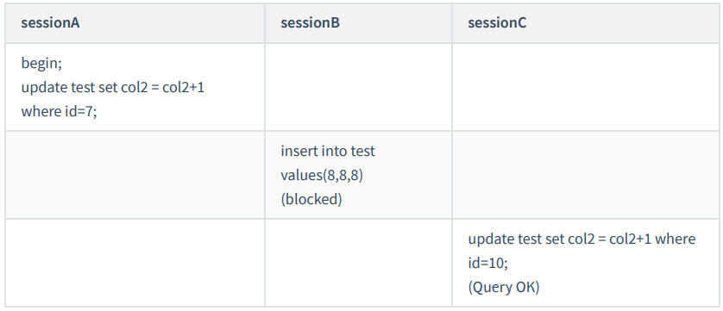Click the '(blocked)' status text
This screenshot has height=311, width=723.
tap(311, 199)
